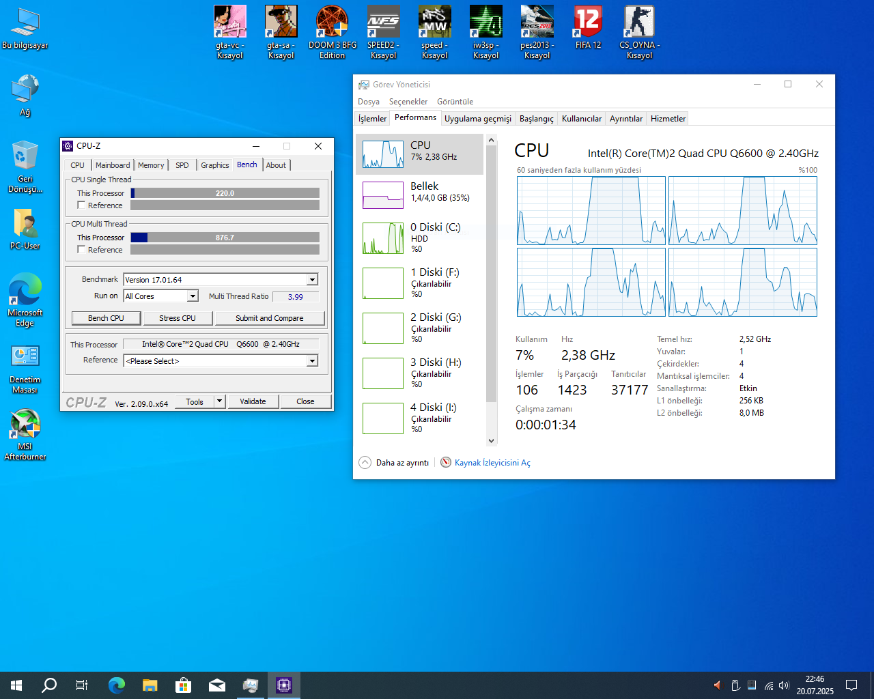
Task: Enable Multi Thread Reference checkbox
Action: click(81, 250)
